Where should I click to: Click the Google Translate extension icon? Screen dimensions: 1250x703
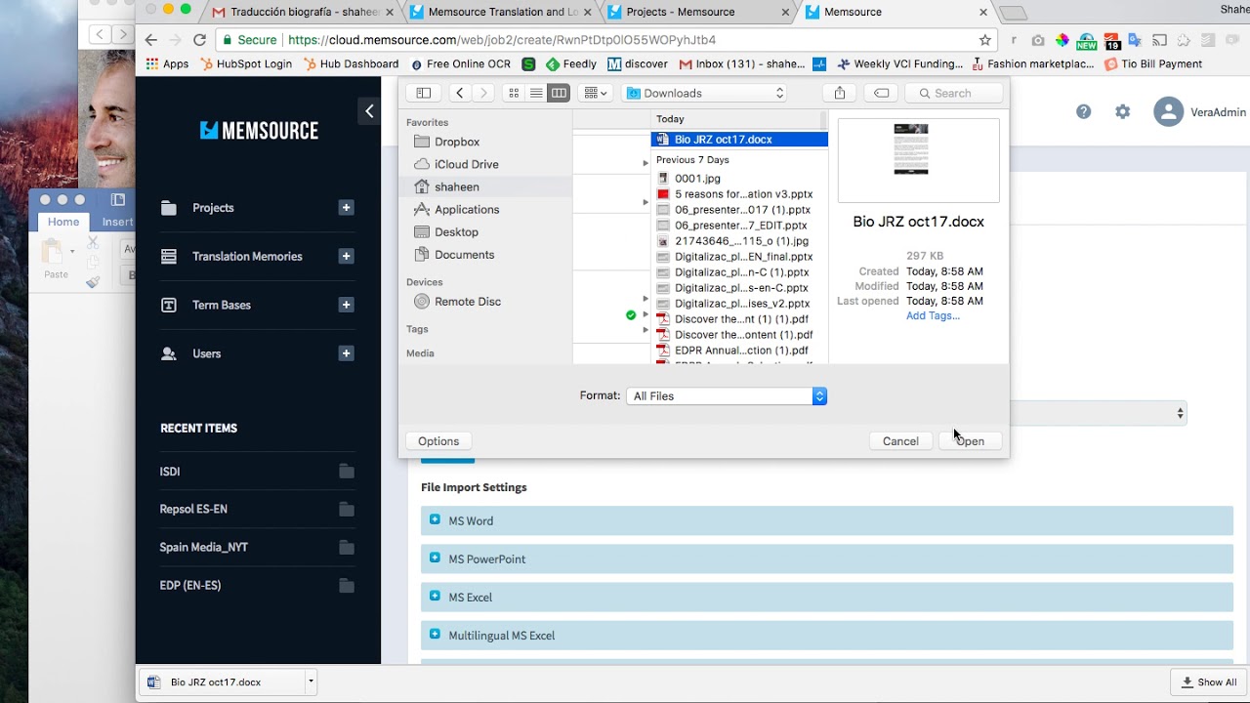pos(1135,40)
